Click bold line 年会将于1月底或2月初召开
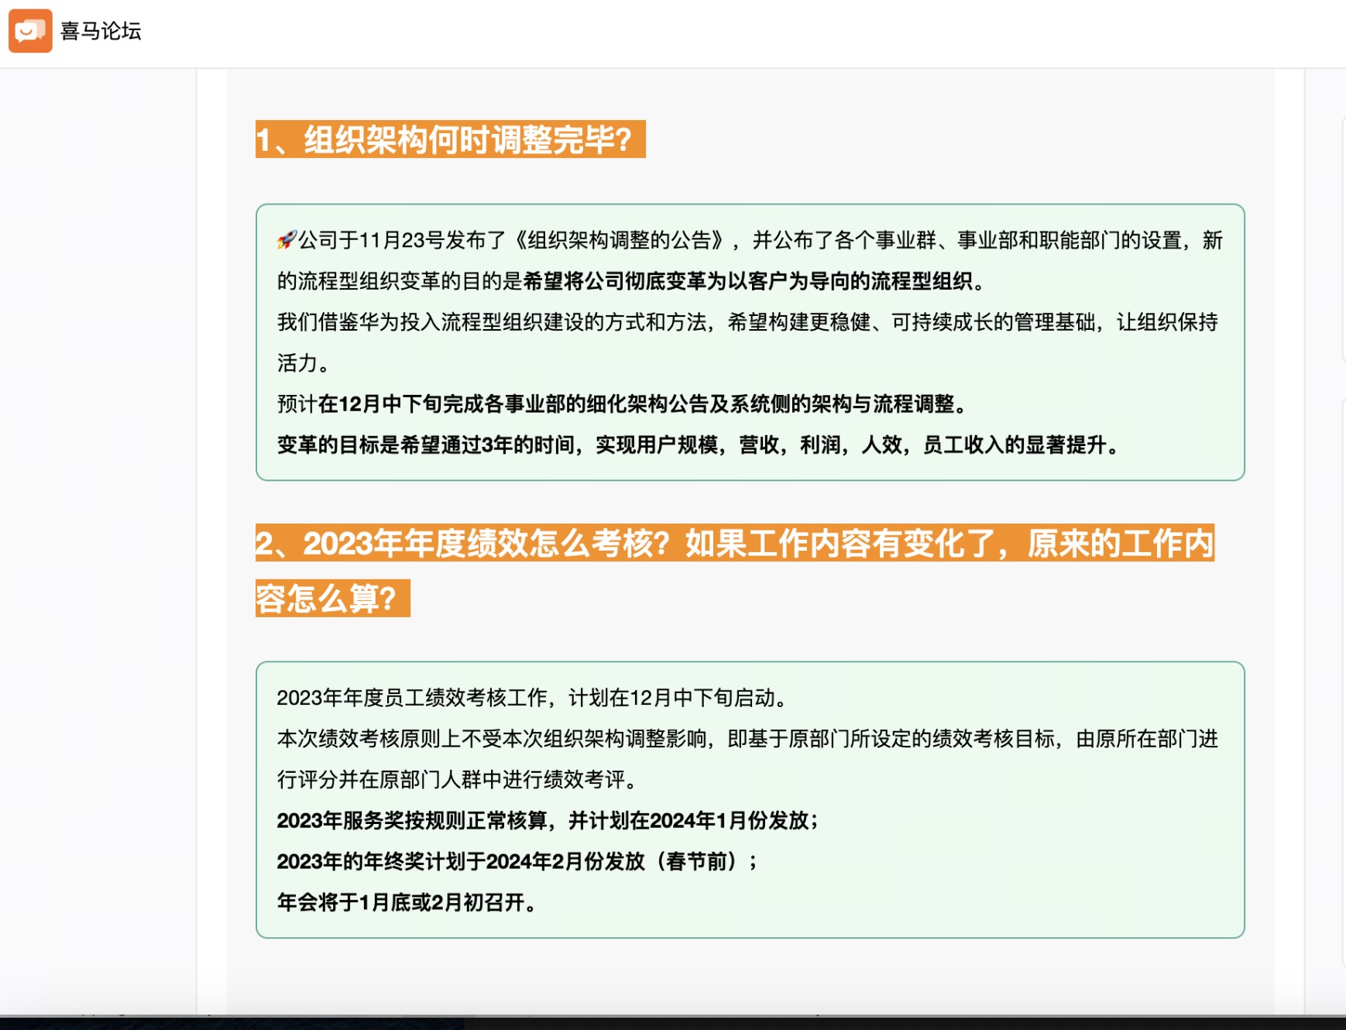 (407, 903)
